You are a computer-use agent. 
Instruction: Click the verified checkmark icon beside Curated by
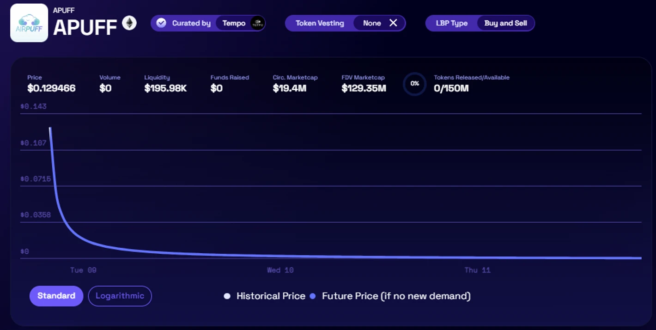(161, 23)
